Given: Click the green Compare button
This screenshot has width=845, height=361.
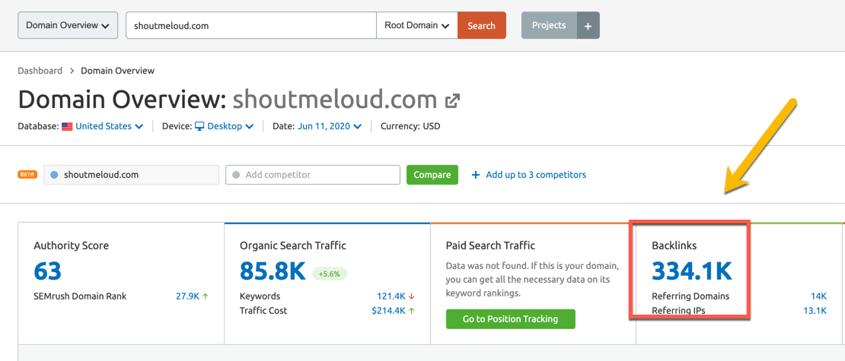Looking at the screenshot, I should (432, 175).
